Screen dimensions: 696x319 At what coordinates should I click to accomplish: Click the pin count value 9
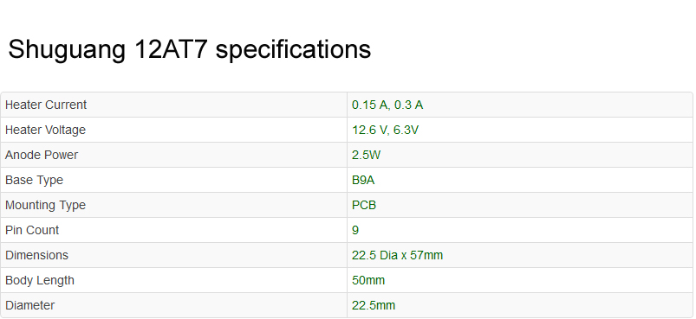[x=355, y=230]
